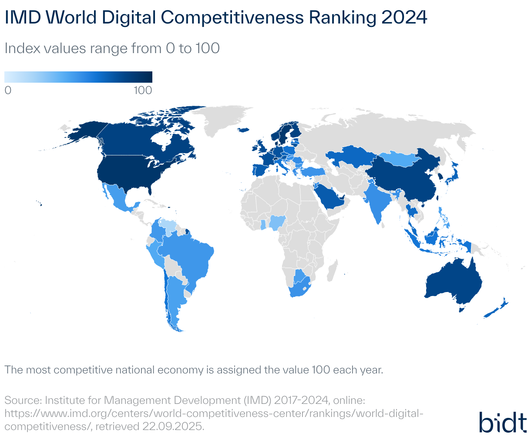The height and width of the screenshot is (437, 531).
Task: Click Brazil on the map
Action: (192, 257)
